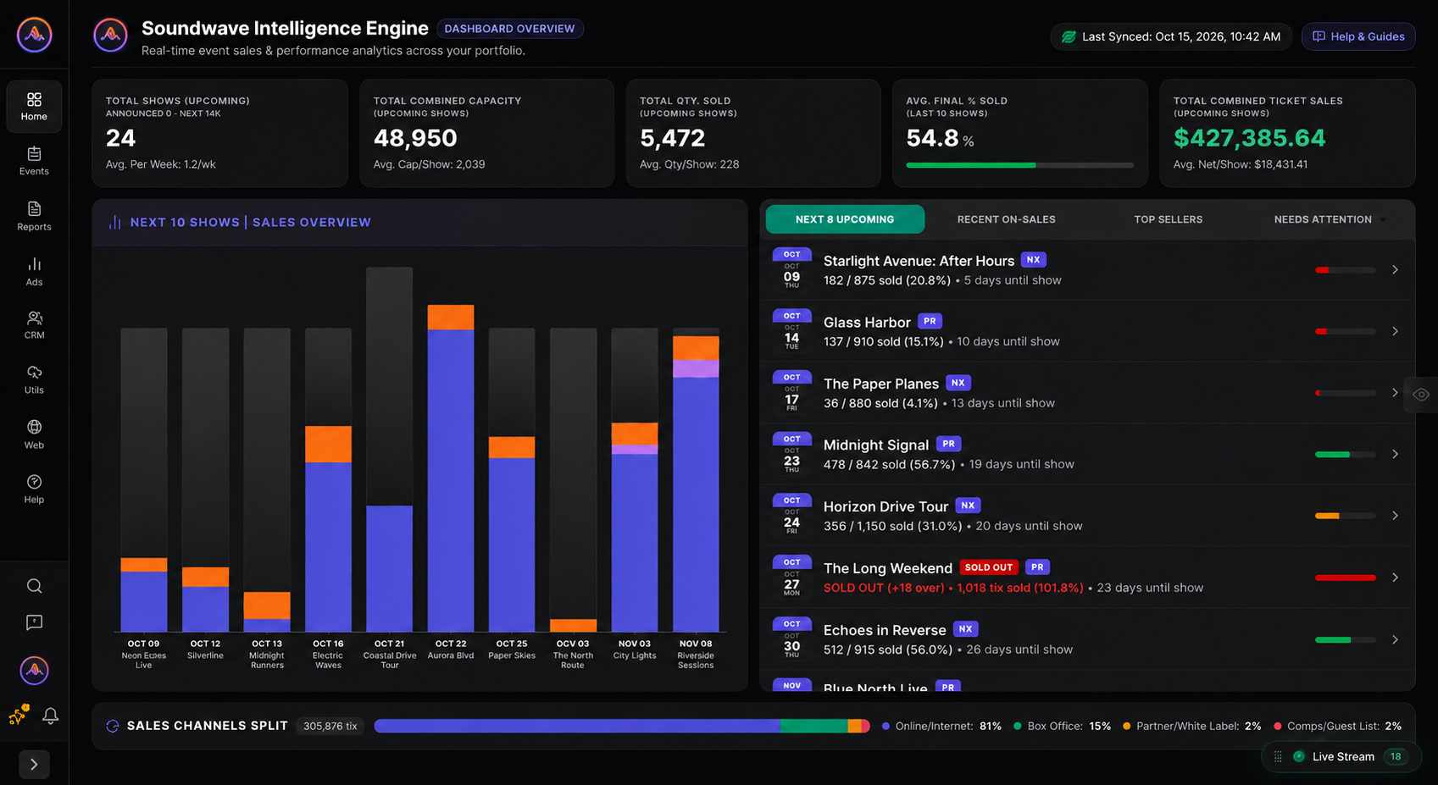Viewport: 1438px width, 785px height.
Task: Click the $427,385.64 total ticket sales value
Action: tap(1249, 138)
